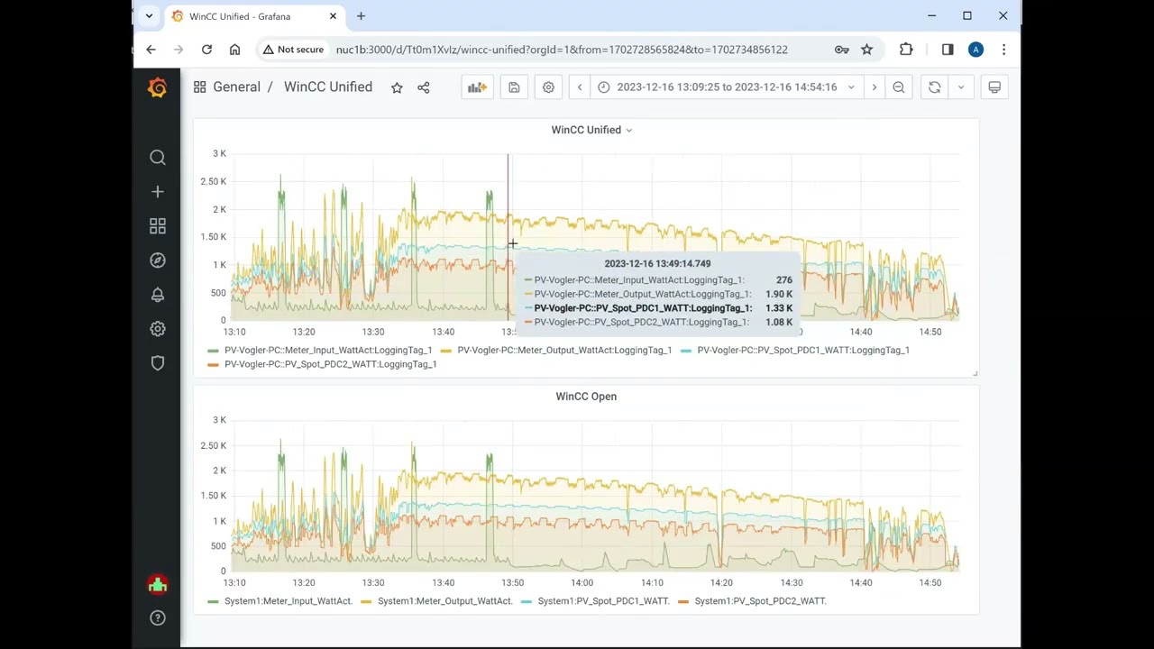Screen dimensions: 1154x649
Task: Move time range forward
Action: point(874,87)
